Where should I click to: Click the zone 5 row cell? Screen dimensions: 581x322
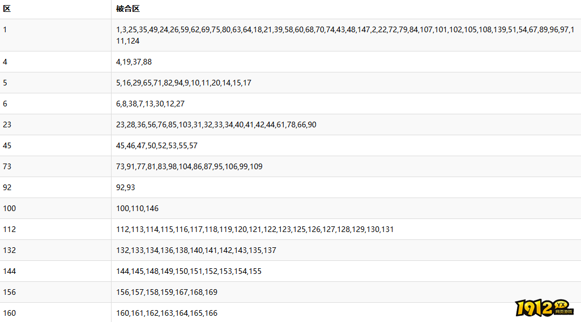pyautogui.click(x=55, y=83)
